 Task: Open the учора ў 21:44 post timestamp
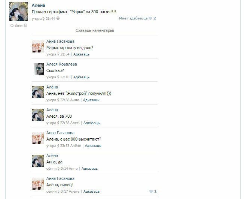43,19
